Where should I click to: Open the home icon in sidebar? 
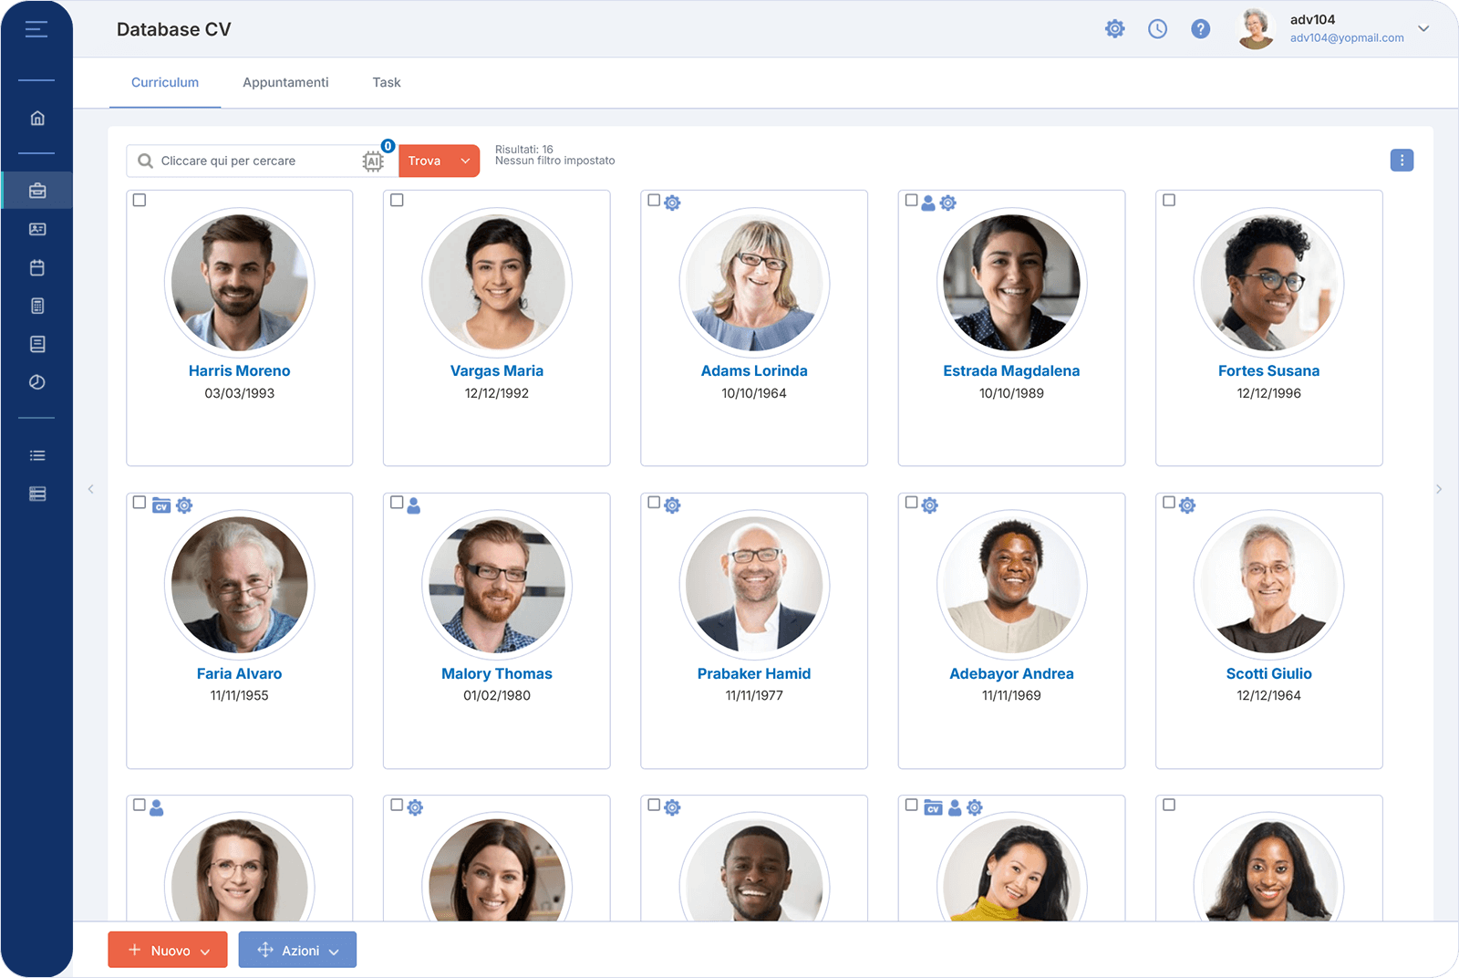pos(37,118)
